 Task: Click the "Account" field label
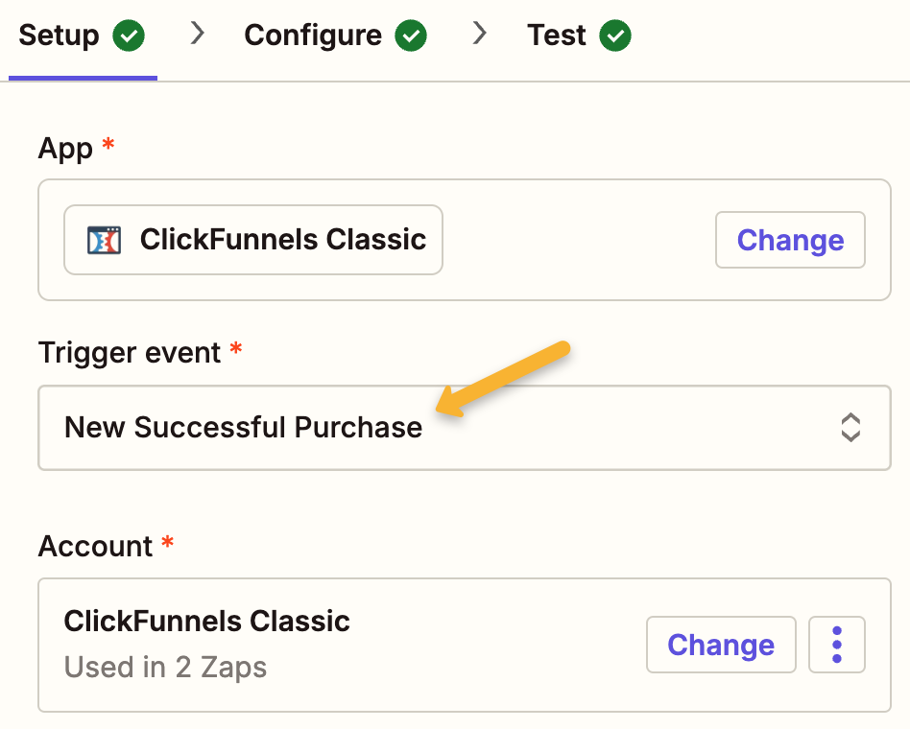(95, 547)
